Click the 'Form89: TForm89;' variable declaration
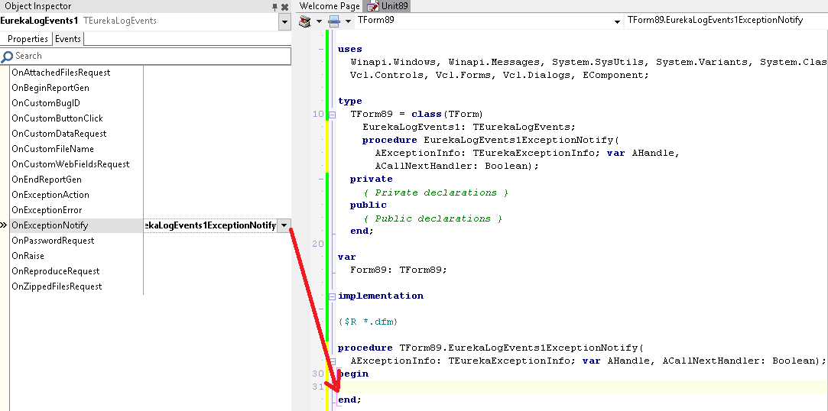This screenshot has width=828, height=411. (x=398, y=270)
